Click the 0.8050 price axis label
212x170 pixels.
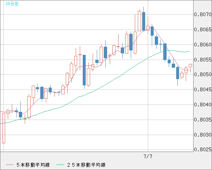(203, 74)
